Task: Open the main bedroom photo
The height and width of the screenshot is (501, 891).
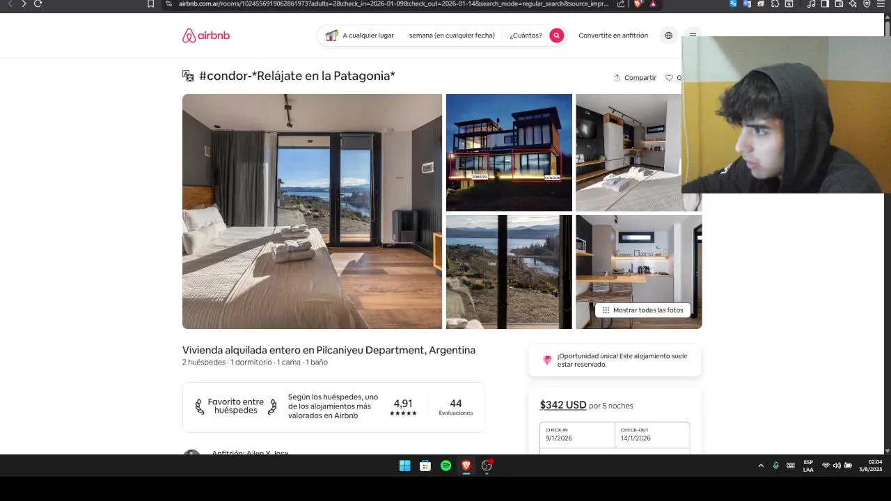Action: 312,212
